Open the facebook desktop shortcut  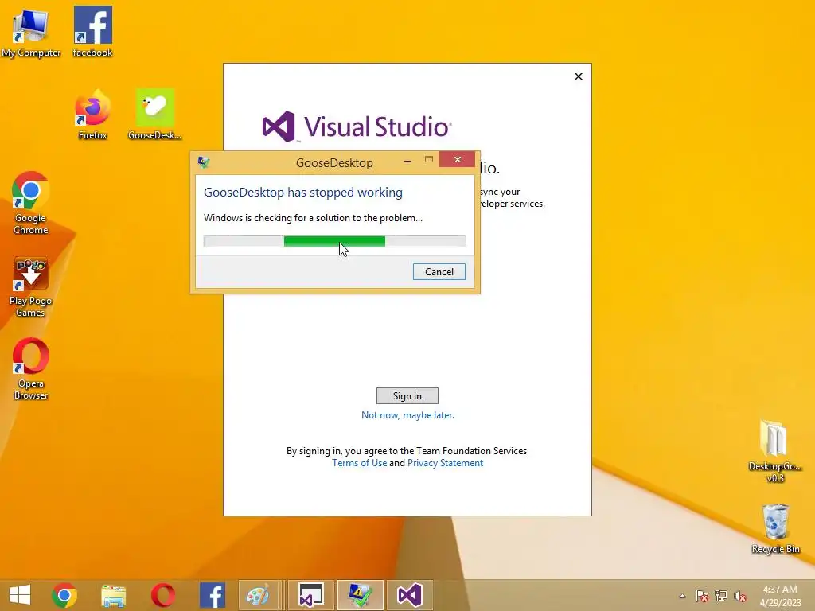click(92, 32)
